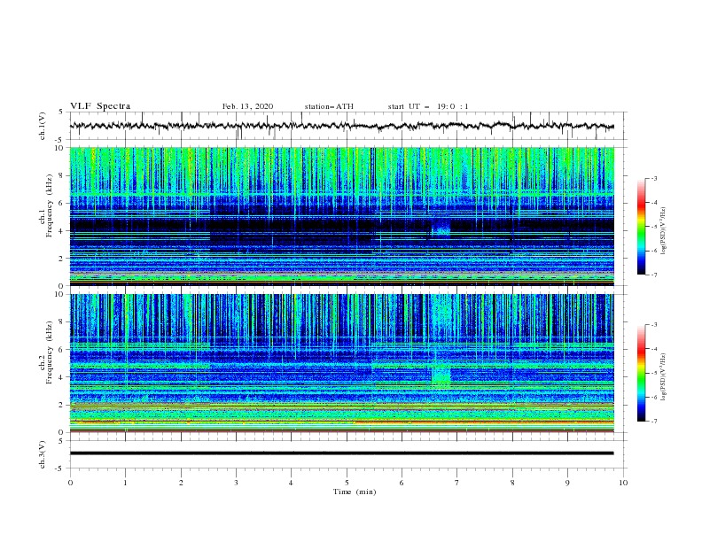Viewport: 702px width, 542px height.
Task: Click the "VLF Spectra" plot title
Action: (100, 106)
